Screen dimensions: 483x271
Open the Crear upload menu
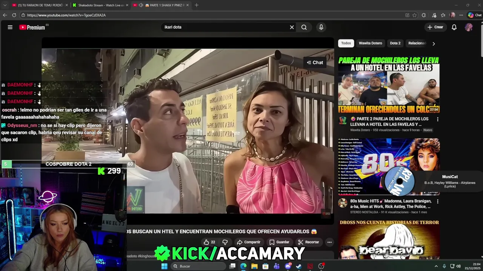(435, 27)
